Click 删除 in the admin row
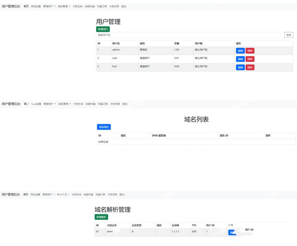 point(250,51)
